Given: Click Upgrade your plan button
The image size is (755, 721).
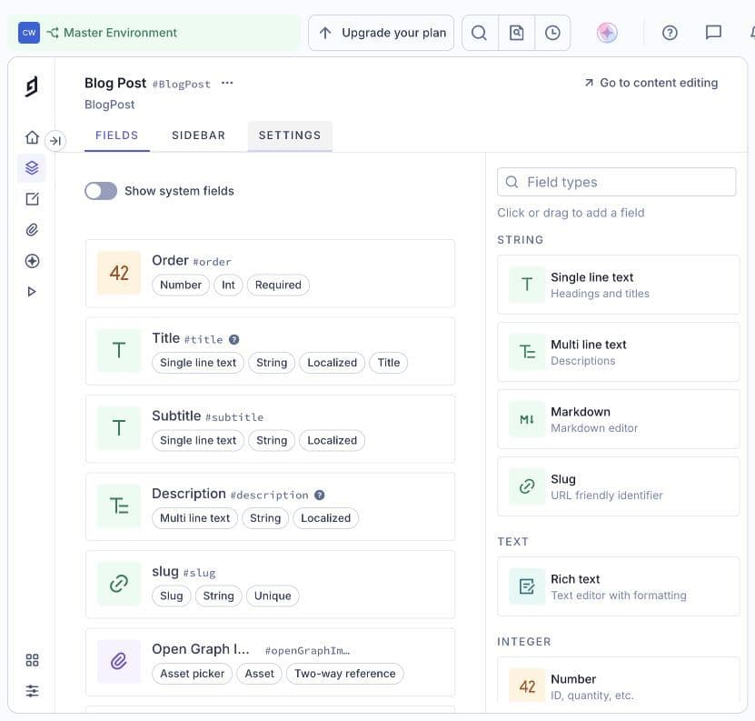Looking at the screenshot, I should (x=382, y=33).
